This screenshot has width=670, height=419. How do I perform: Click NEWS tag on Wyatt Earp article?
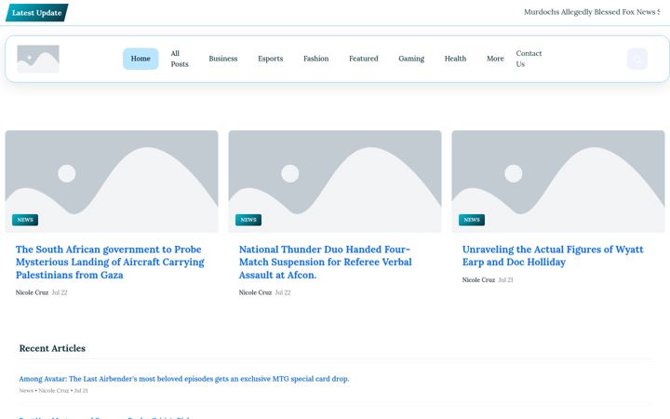[x=472, y=220]
